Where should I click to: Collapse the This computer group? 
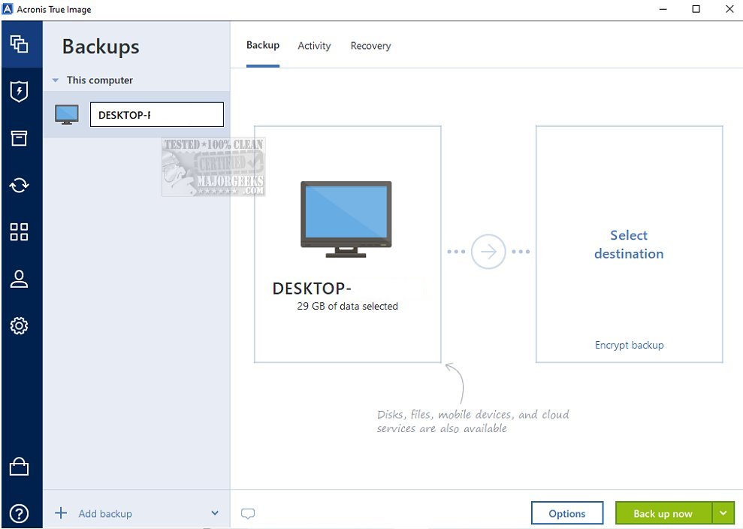[56, 80]
